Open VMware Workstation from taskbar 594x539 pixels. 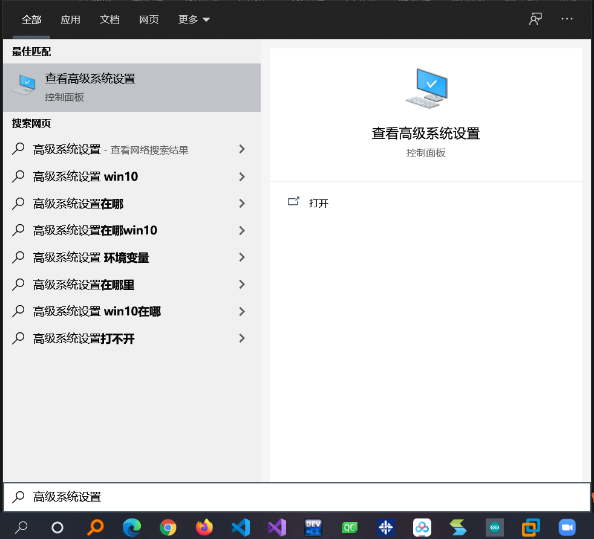[x=530, y=528]
